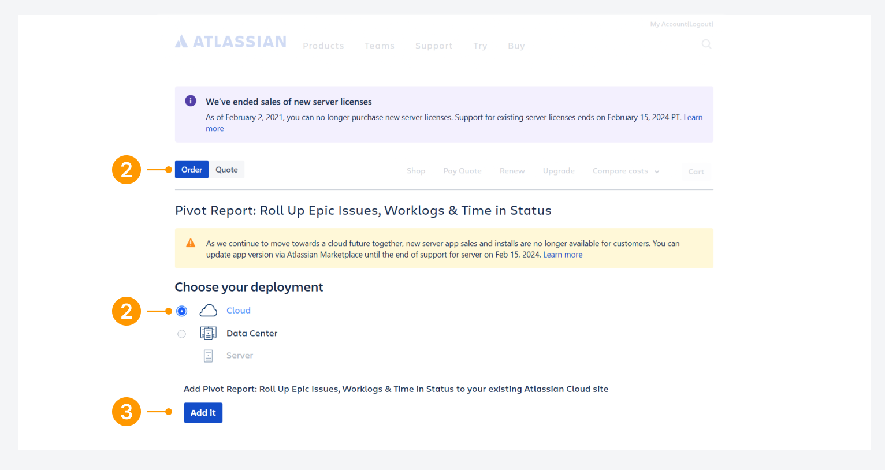Select the Data Center radio button
Screen dimensions: 885x470
coord(182,334)
